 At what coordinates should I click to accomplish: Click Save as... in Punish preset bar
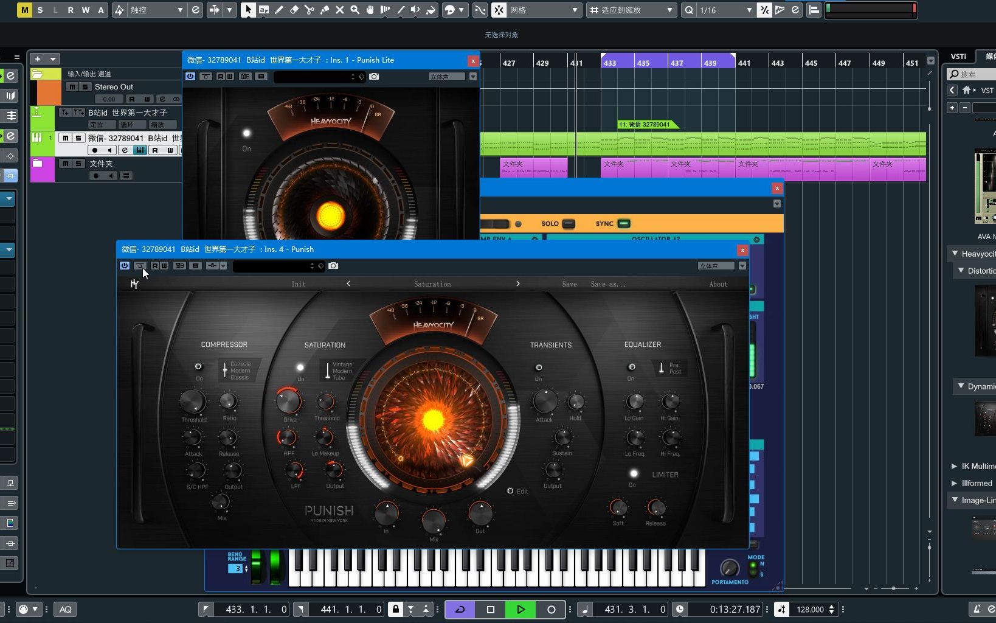coord(608,284)
